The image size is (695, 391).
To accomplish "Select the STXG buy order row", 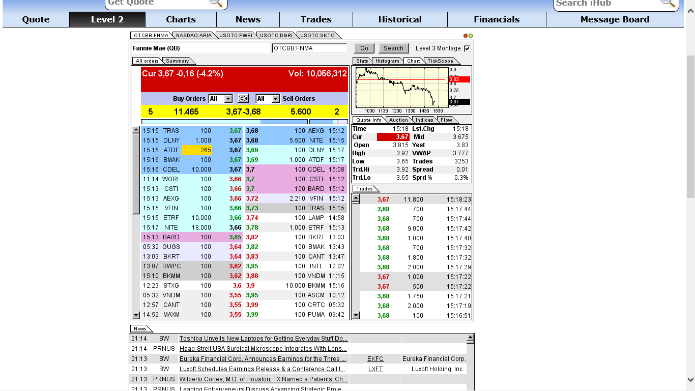I will 192,286.
